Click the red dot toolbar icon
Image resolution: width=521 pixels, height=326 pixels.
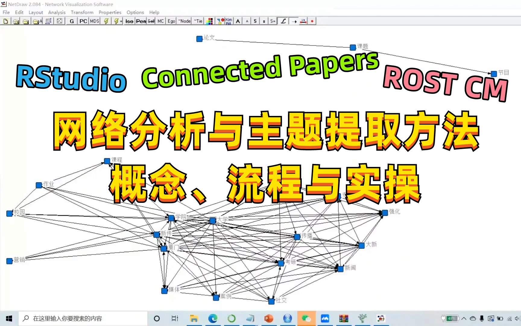pos(312,21)
